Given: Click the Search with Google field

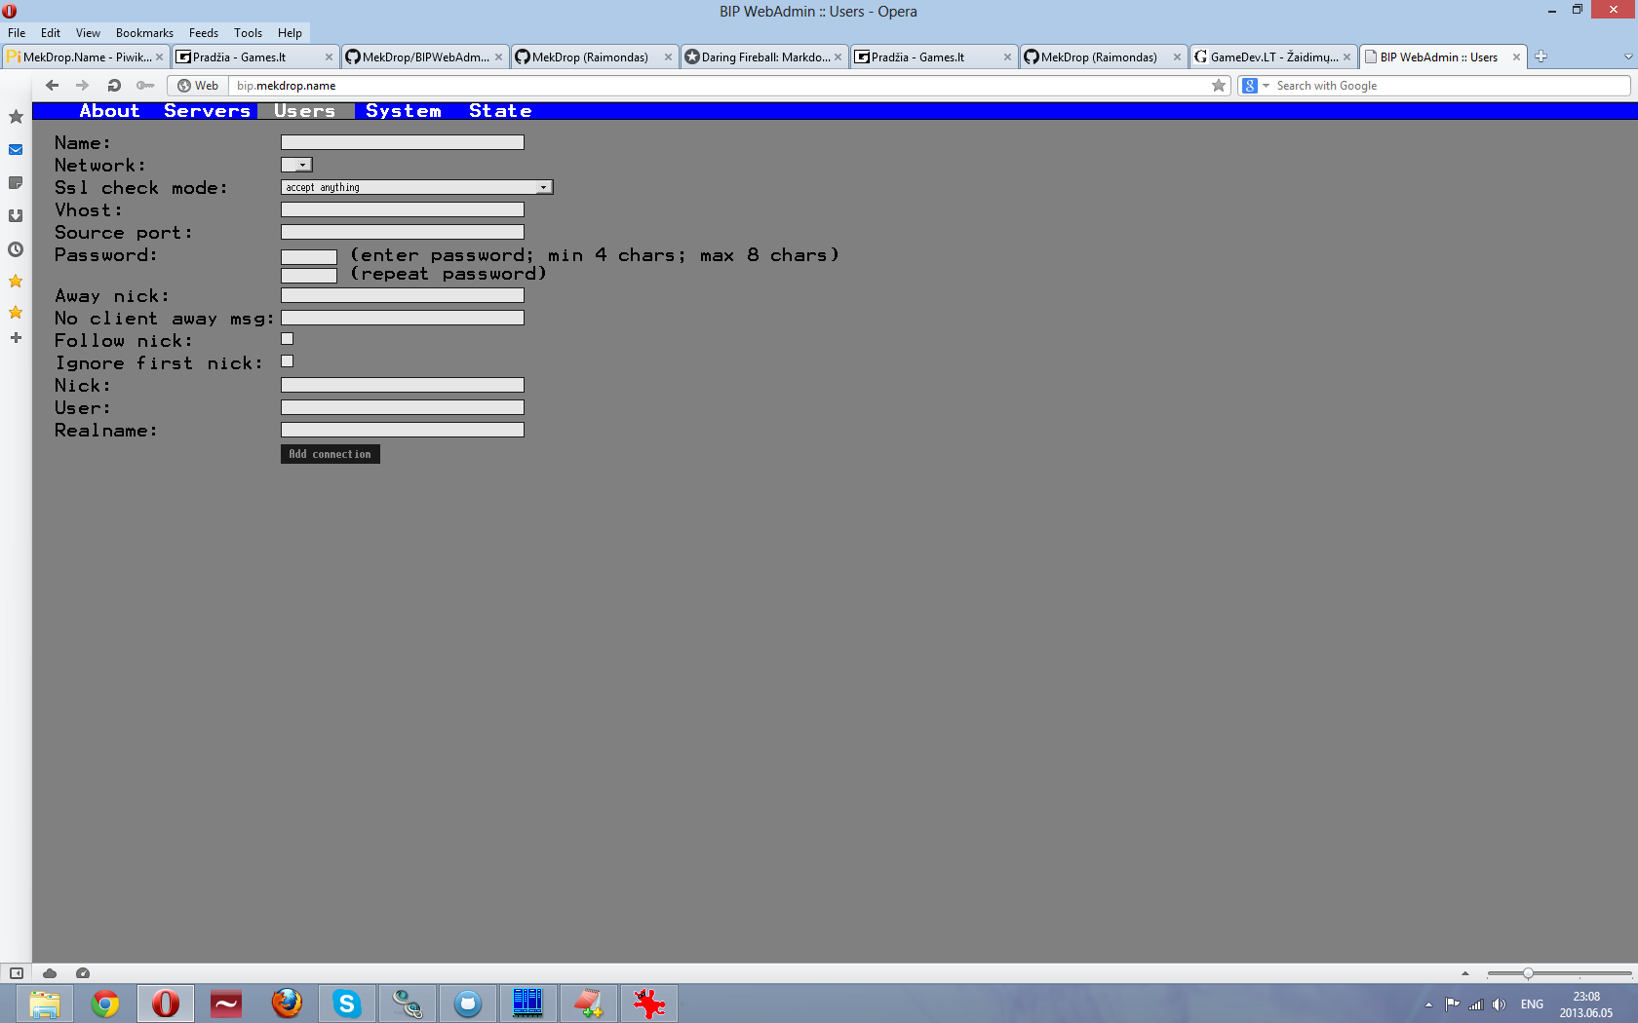Looking at the screenshot, I should 1451,86.
